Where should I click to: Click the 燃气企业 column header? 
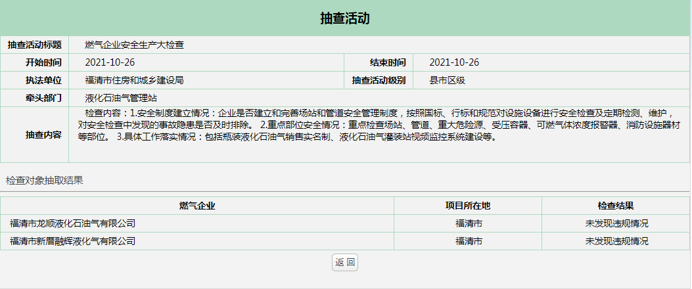point(197,206)
